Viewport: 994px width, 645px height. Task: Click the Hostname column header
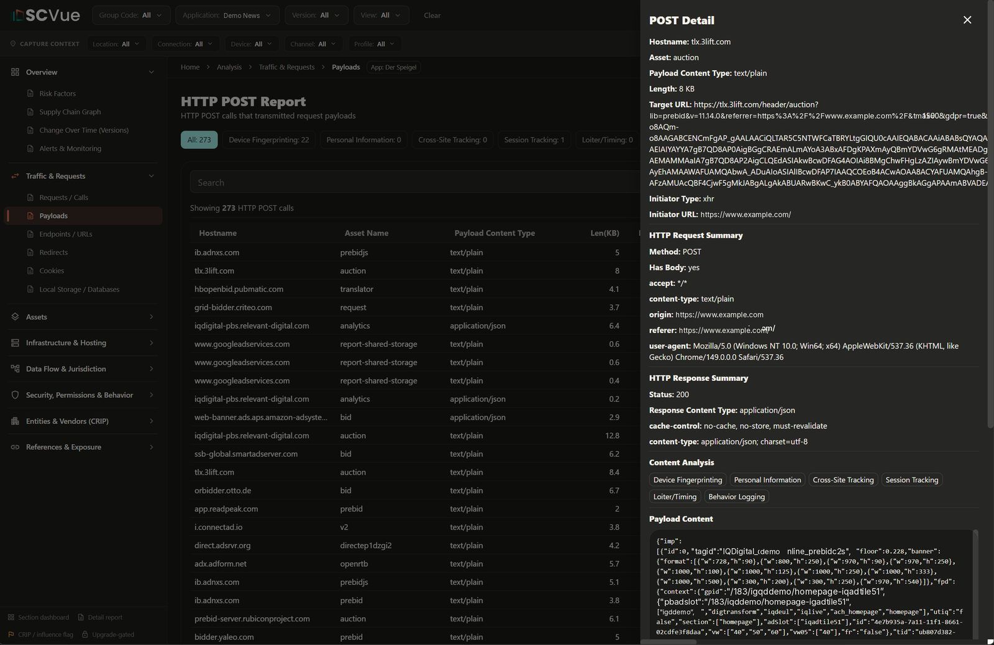pos(217,233)
